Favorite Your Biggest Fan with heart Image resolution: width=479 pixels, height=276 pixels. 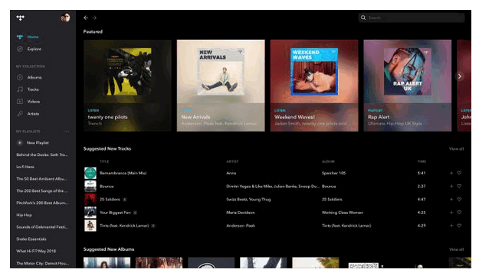pos(459,213)
